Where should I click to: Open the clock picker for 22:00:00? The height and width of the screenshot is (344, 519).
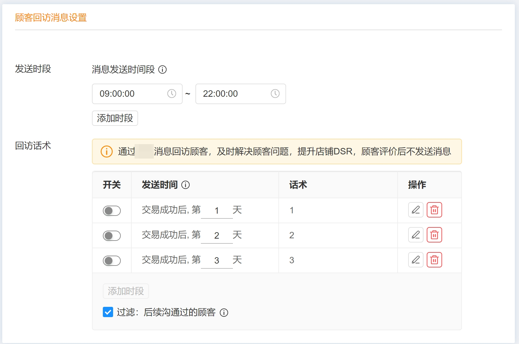pos(275,94)
